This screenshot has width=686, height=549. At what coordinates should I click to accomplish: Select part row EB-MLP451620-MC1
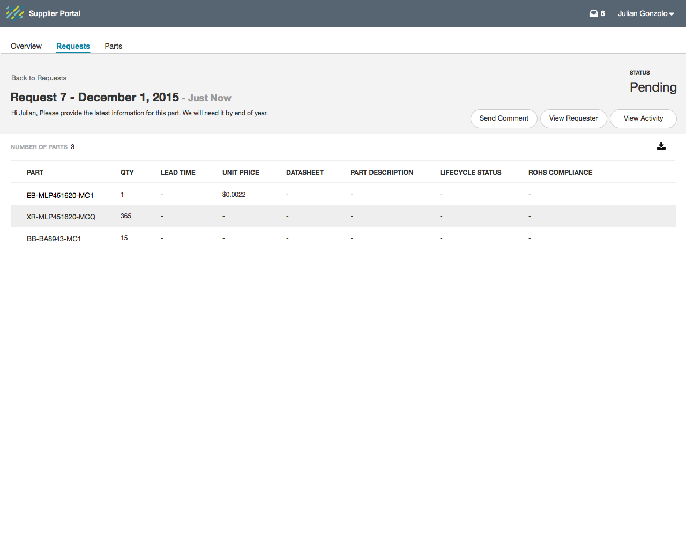[60, 195]
